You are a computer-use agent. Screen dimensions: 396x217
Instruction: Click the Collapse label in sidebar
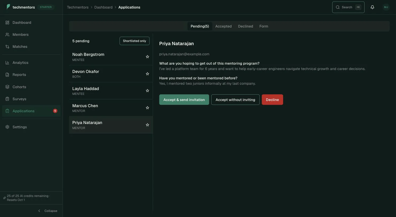tap(51, 211)
